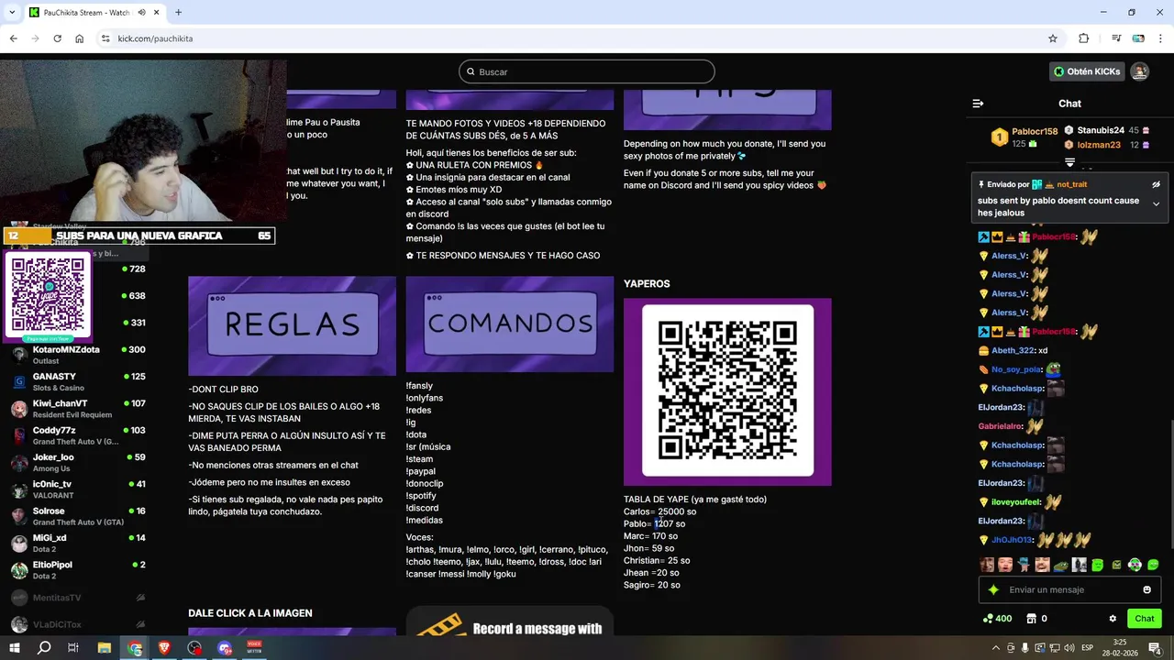Focus the Enviar un mensaje input
The image size is (1174, 660).
coord(1069,589)
